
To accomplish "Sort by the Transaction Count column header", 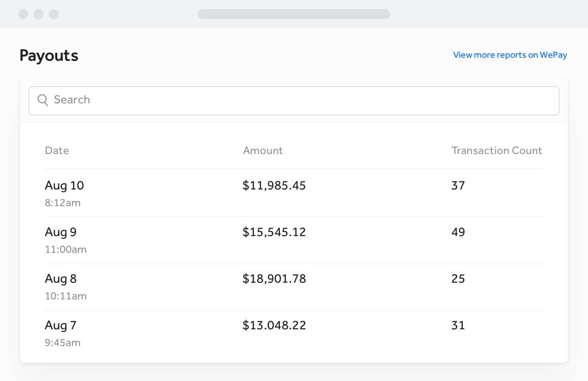I will [x=497, y=150].
